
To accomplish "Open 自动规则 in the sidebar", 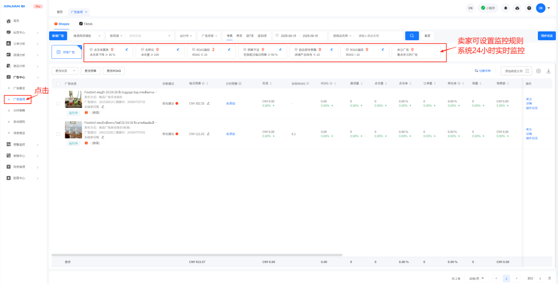I will [19, 121].
